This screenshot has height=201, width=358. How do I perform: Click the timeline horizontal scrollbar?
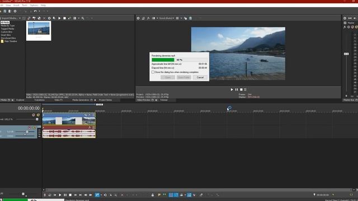[x=199, y=190]
